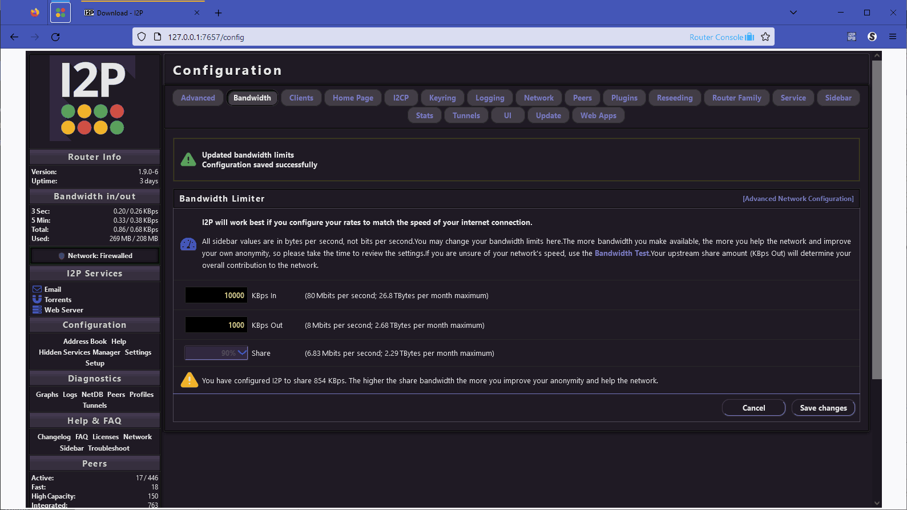Open Firefox hamburger application menu
The height and width of the screenshot is (510, 907).
[893, 37]
